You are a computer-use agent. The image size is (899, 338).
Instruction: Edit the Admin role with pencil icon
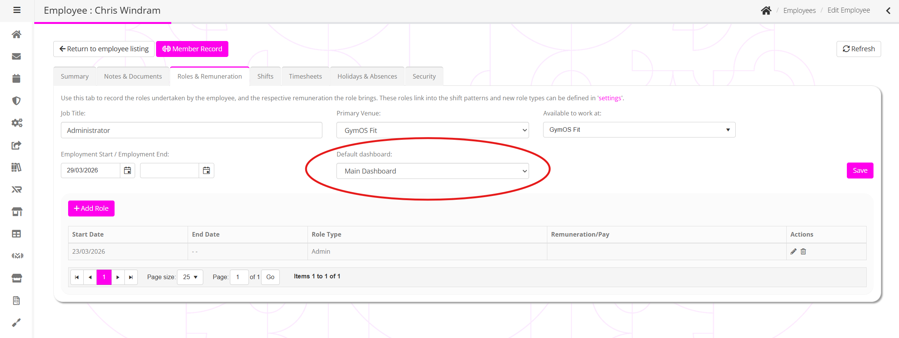(x=794, y=251)
